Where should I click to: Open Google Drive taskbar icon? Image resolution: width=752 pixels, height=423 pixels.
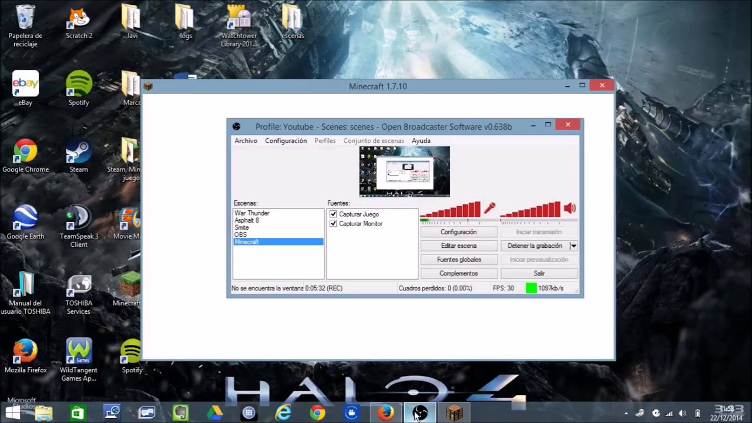click(x=214, y=413)
